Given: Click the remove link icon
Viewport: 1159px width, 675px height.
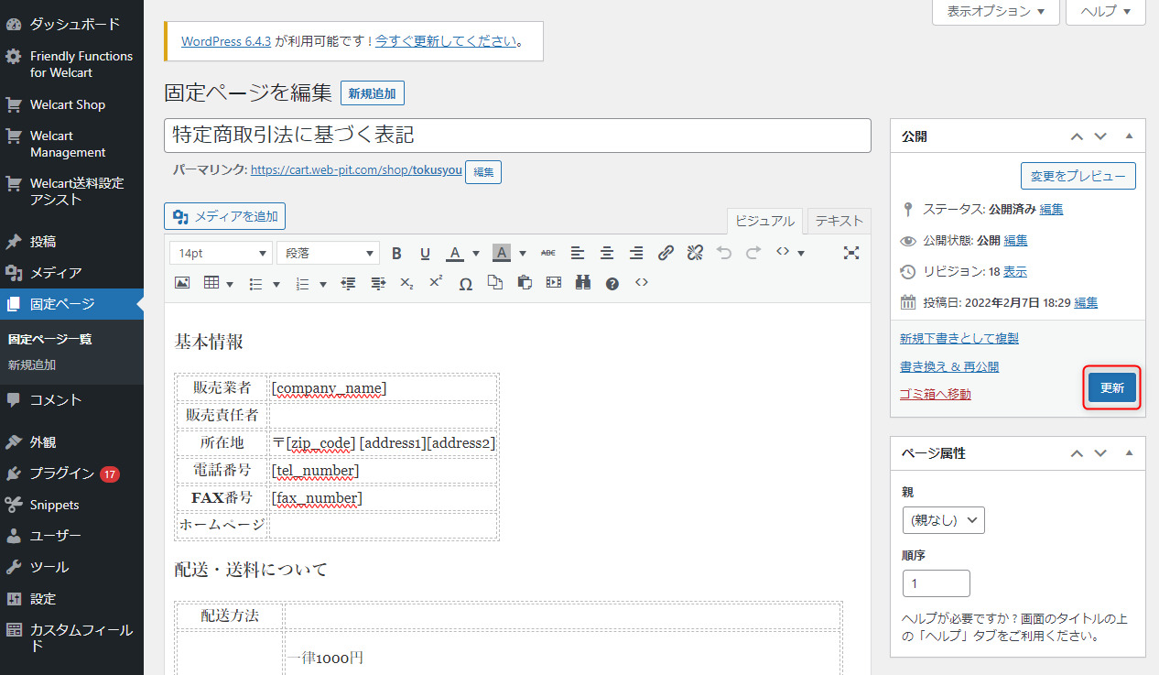Looking at the screenshot, I should point(695,253).
